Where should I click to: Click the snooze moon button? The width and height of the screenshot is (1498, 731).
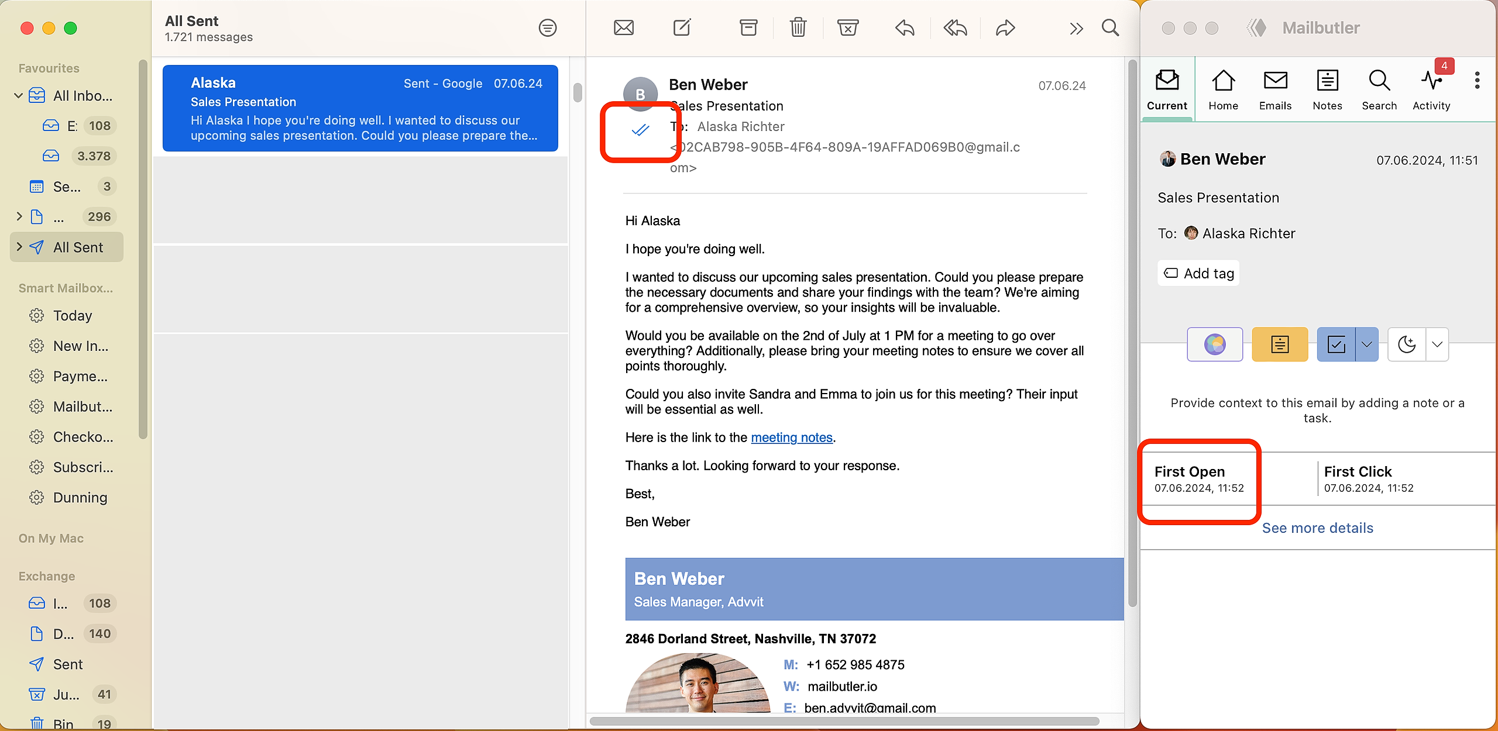click(1407, 344)
